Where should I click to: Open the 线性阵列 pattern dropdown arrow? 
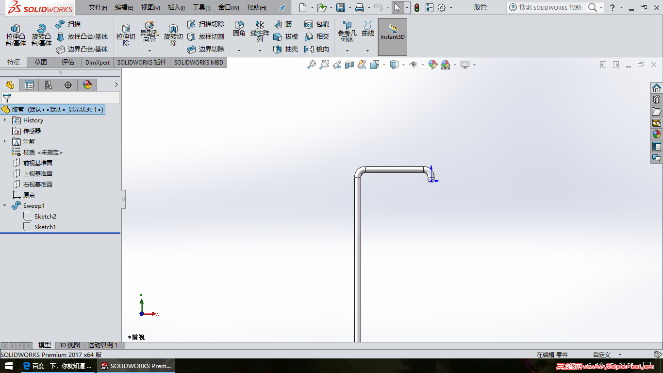[260, 51]
